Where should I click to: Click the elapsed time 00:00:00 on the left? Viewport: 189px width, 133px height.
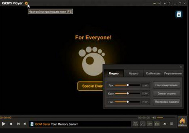pos(6,118)
